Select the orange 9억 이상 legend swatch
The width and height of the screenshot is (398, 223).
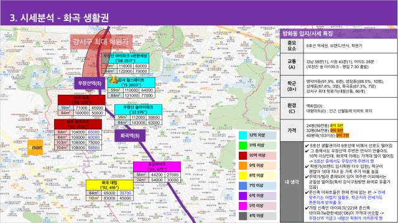243,165
